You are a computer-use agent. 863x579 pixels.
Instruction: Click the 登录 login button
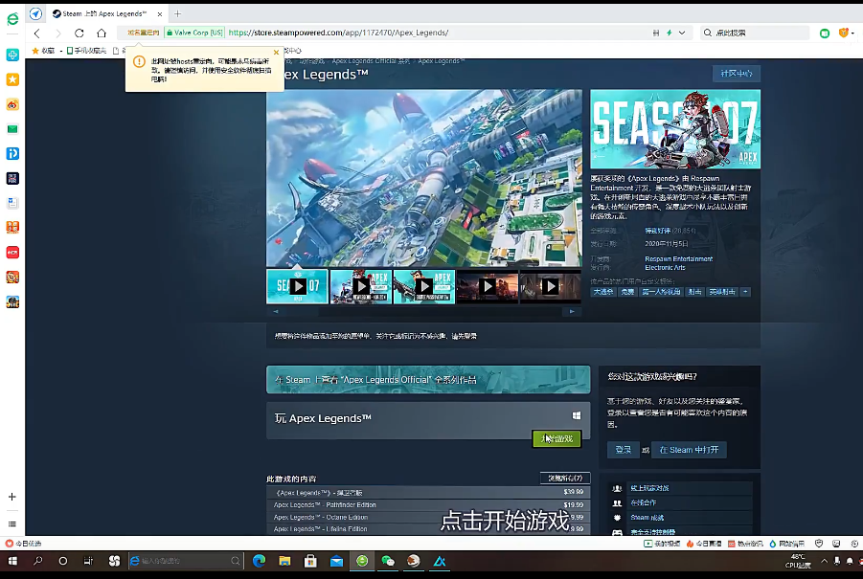623,450
